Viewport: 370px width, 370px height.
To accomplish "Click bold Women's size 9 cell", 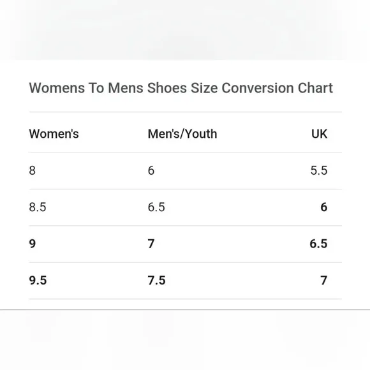I will tap(33, 244).
